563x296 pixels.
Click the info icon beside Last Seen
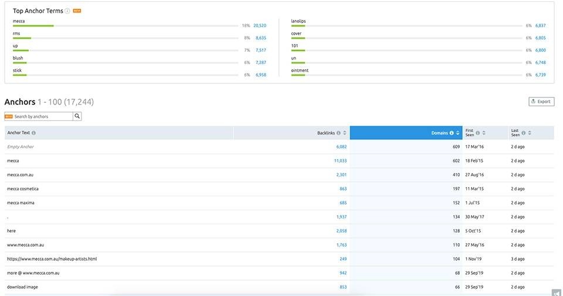coord(524,133)
